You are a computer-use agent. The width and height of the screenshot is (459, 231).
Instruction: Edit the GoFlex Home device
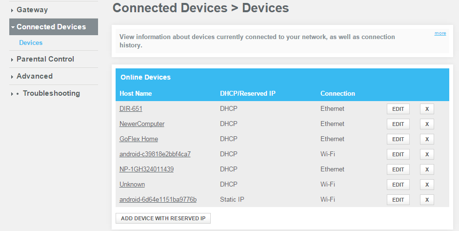coord(398,139)
